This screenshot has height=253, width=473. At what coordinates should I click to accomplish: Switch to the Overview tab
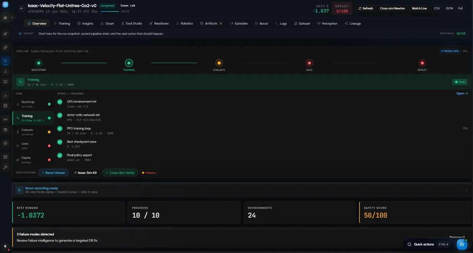coord(37,24)
